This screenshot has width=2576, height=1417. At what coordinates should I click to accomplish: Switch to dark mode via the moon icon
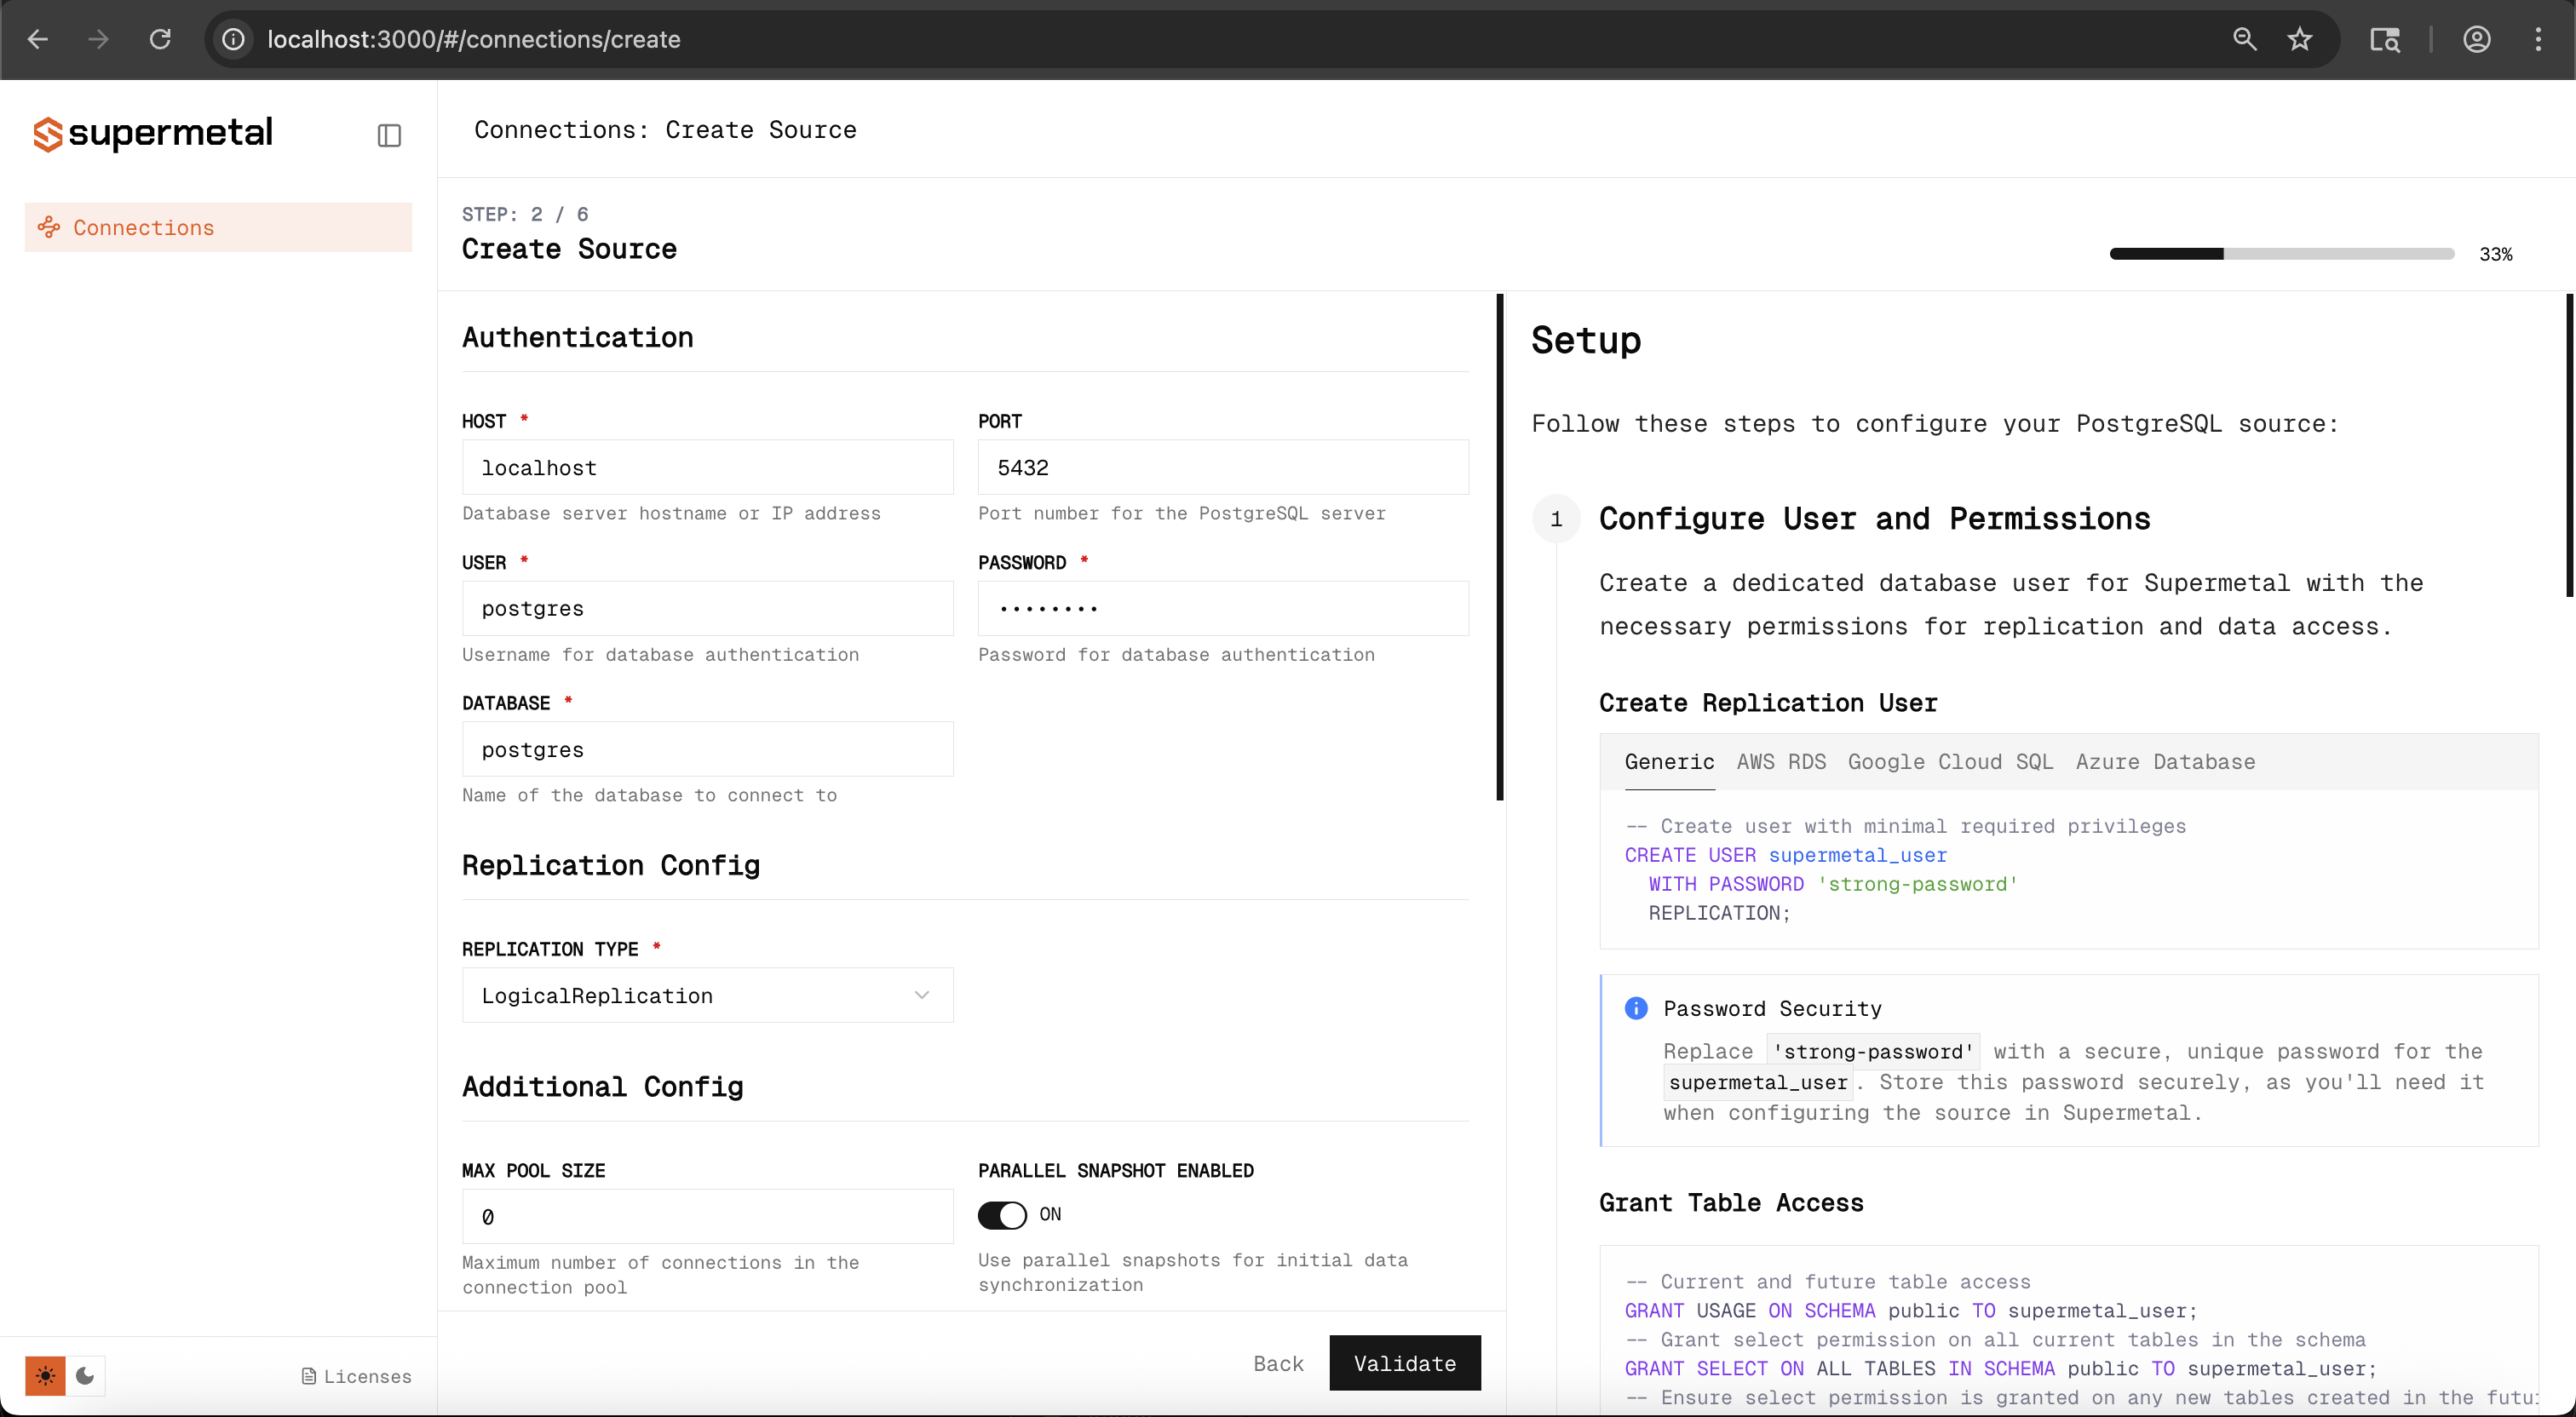tap(85, 1375)
